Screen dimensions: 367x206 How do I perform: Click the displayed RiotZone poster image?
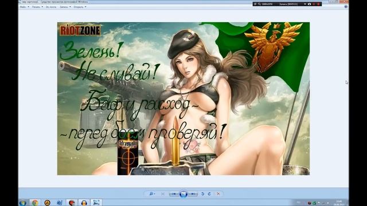pyautogui.click(x=183, y=98)
